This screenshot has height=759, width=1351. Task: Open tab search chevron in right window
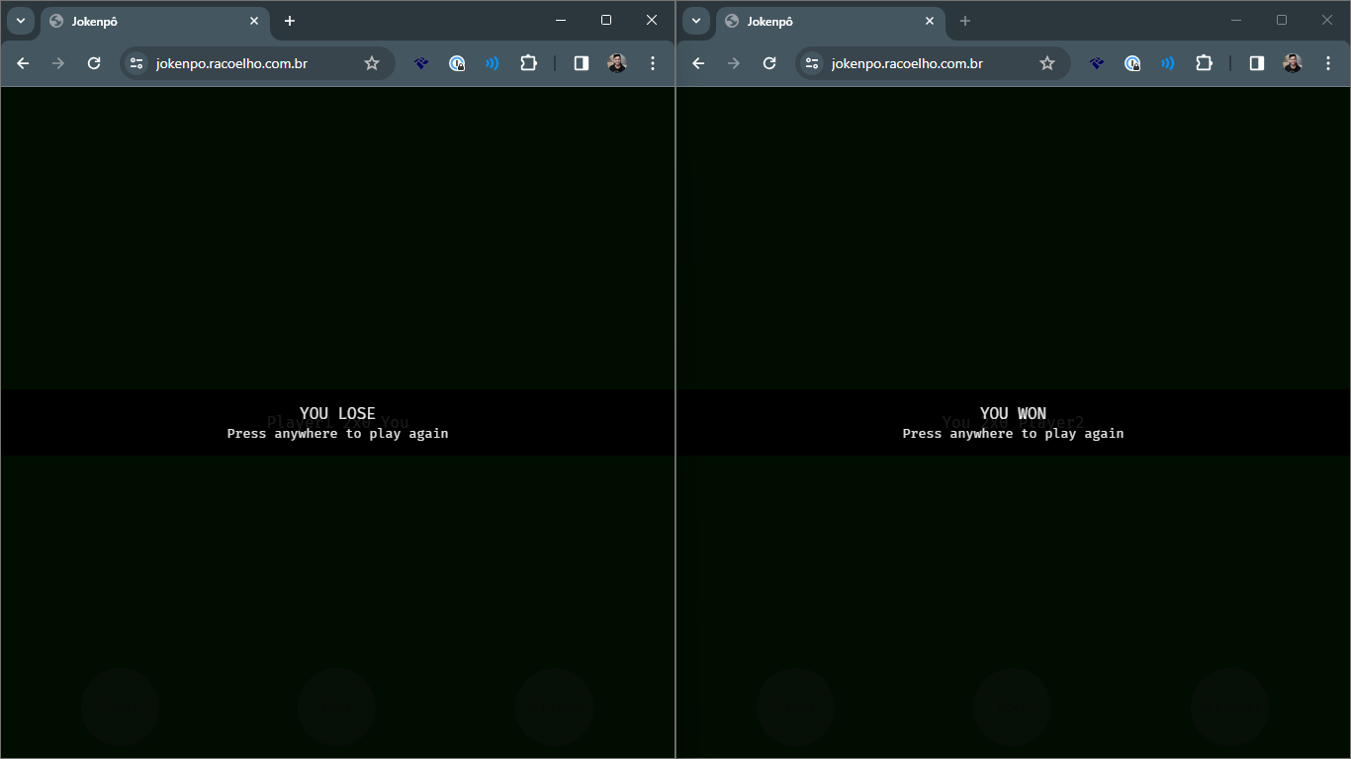(x=696, y=21)
